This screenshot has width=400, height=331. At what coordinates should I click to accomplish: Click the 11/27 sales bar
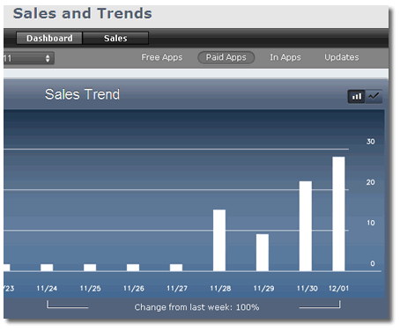(x=176, y=268)
